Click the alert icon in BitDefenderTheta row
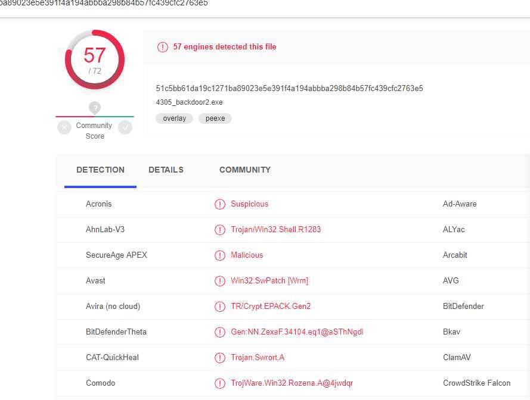This screenshot has width=530, height=400. (x=220, y=332)
